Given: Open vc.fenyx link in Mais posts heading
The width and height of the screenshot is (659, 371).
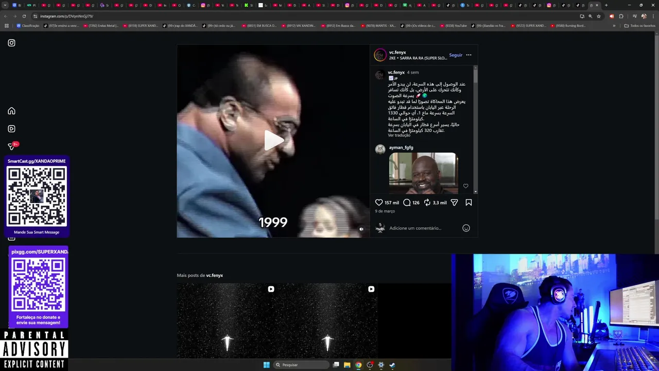Looking at the screenshot, I should click(x=214, y=275).
